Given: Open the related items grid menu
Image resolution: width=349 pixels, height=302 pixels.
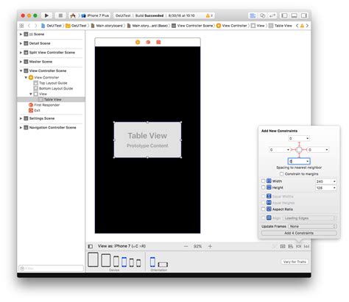Looking at the screenshot, I should coord(21,26).
